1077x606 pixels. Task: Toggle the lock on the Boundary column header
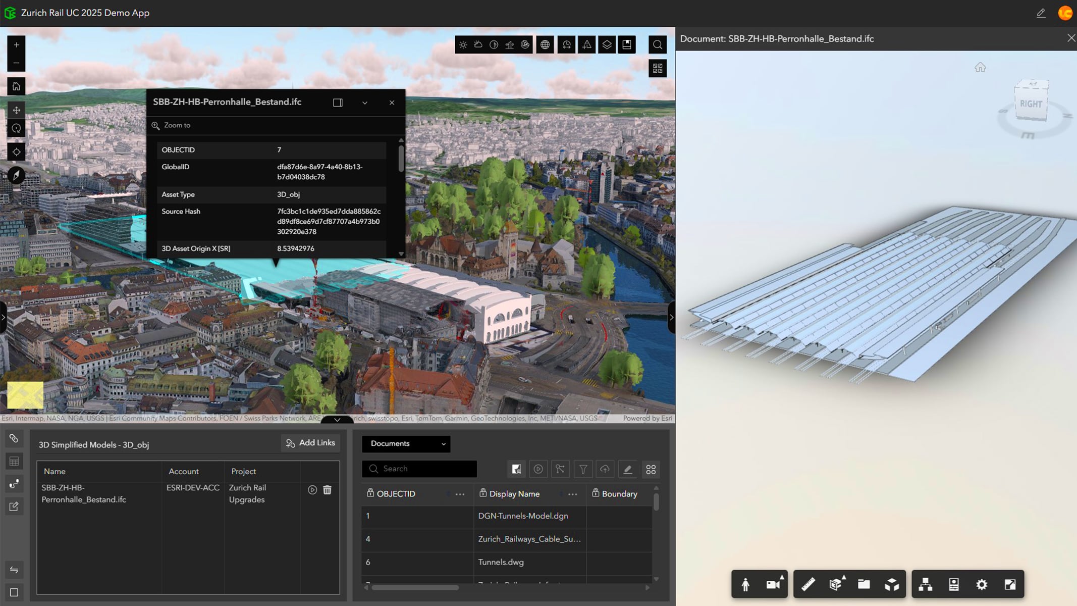pos(596,493)
